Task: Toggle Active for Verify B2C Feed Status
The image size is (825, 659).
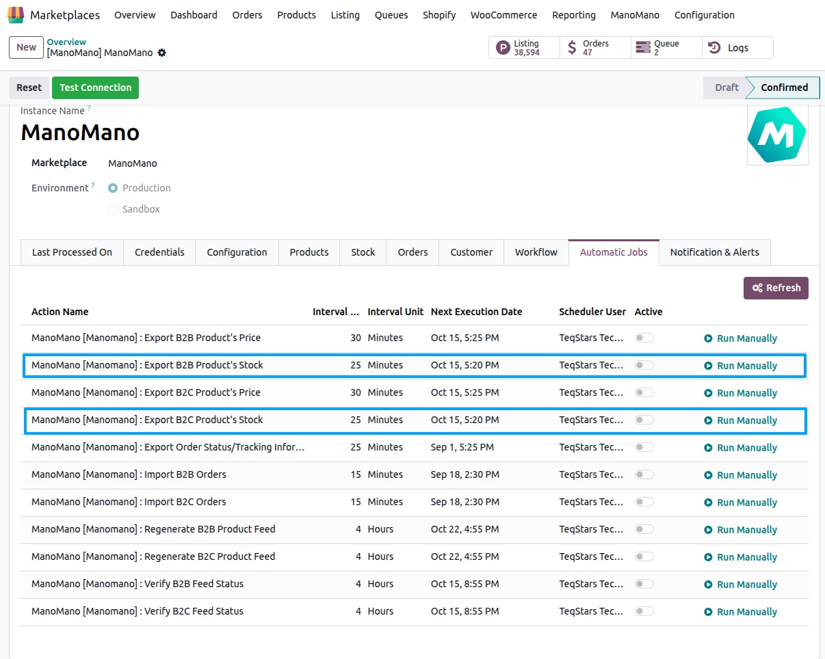Action: [x=644, y=611]
